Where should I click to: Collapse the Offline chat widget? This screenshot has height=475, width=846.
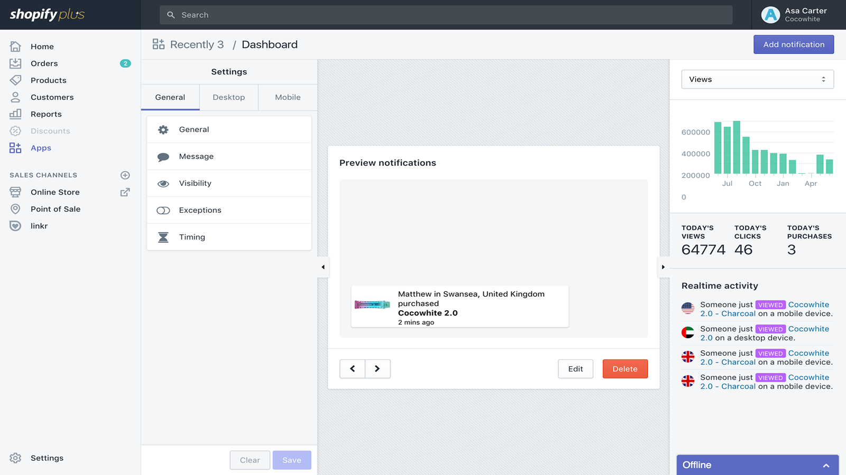826,465
